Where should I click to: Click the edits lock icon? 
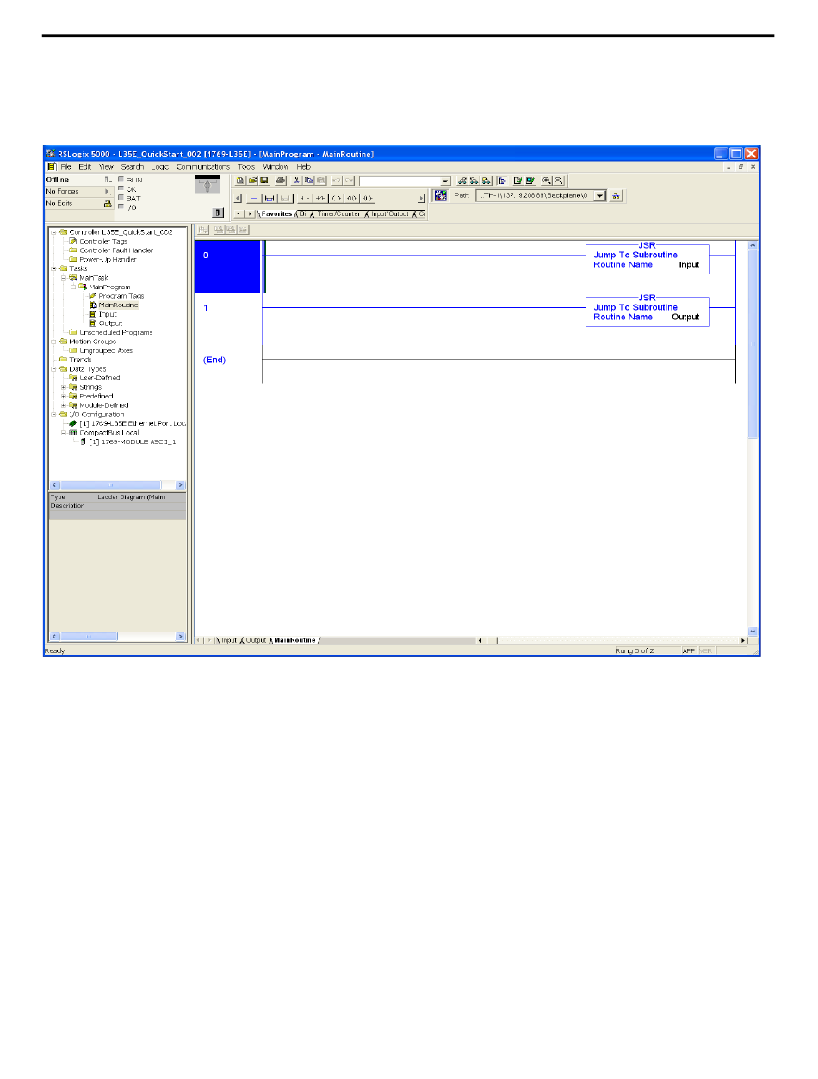[x=108, y=203]
